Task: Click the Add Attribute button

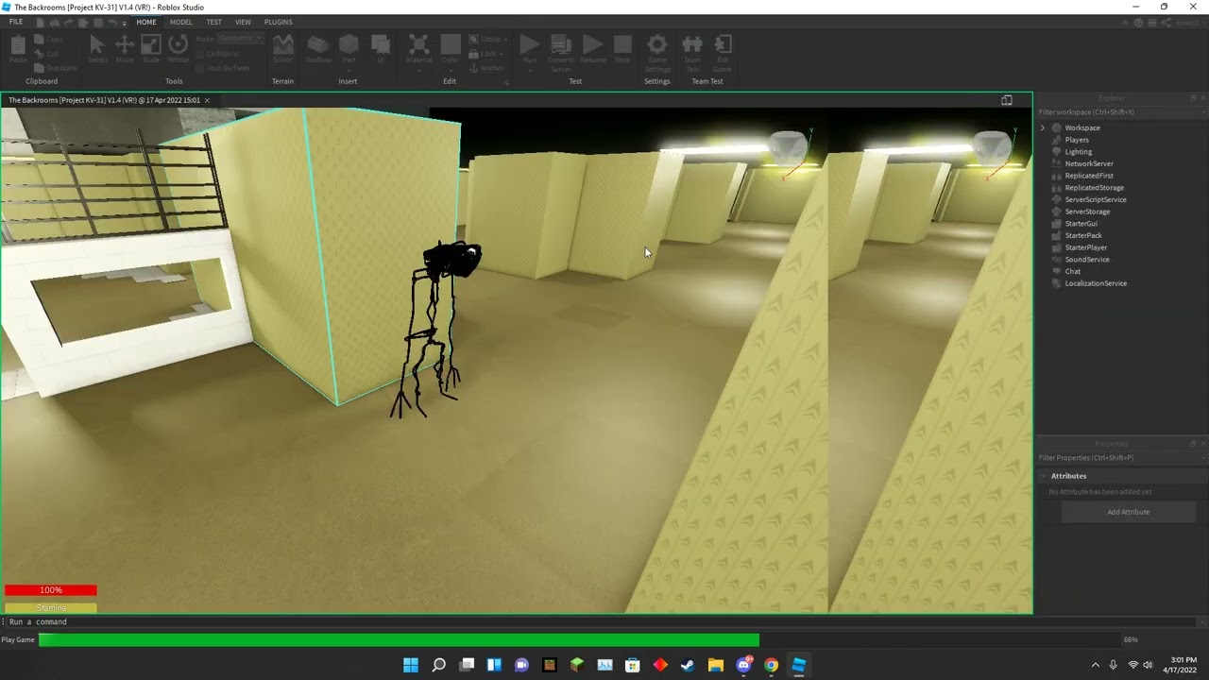Action: click(x=1129, y=512)
